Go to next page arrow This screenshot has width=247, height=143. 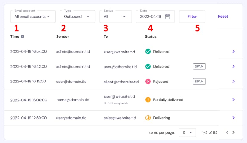coord(233,132)
